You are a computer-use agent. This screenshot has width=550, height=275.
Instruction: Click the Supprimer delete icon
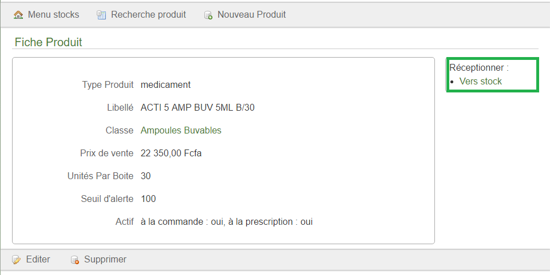coord(75,260)
